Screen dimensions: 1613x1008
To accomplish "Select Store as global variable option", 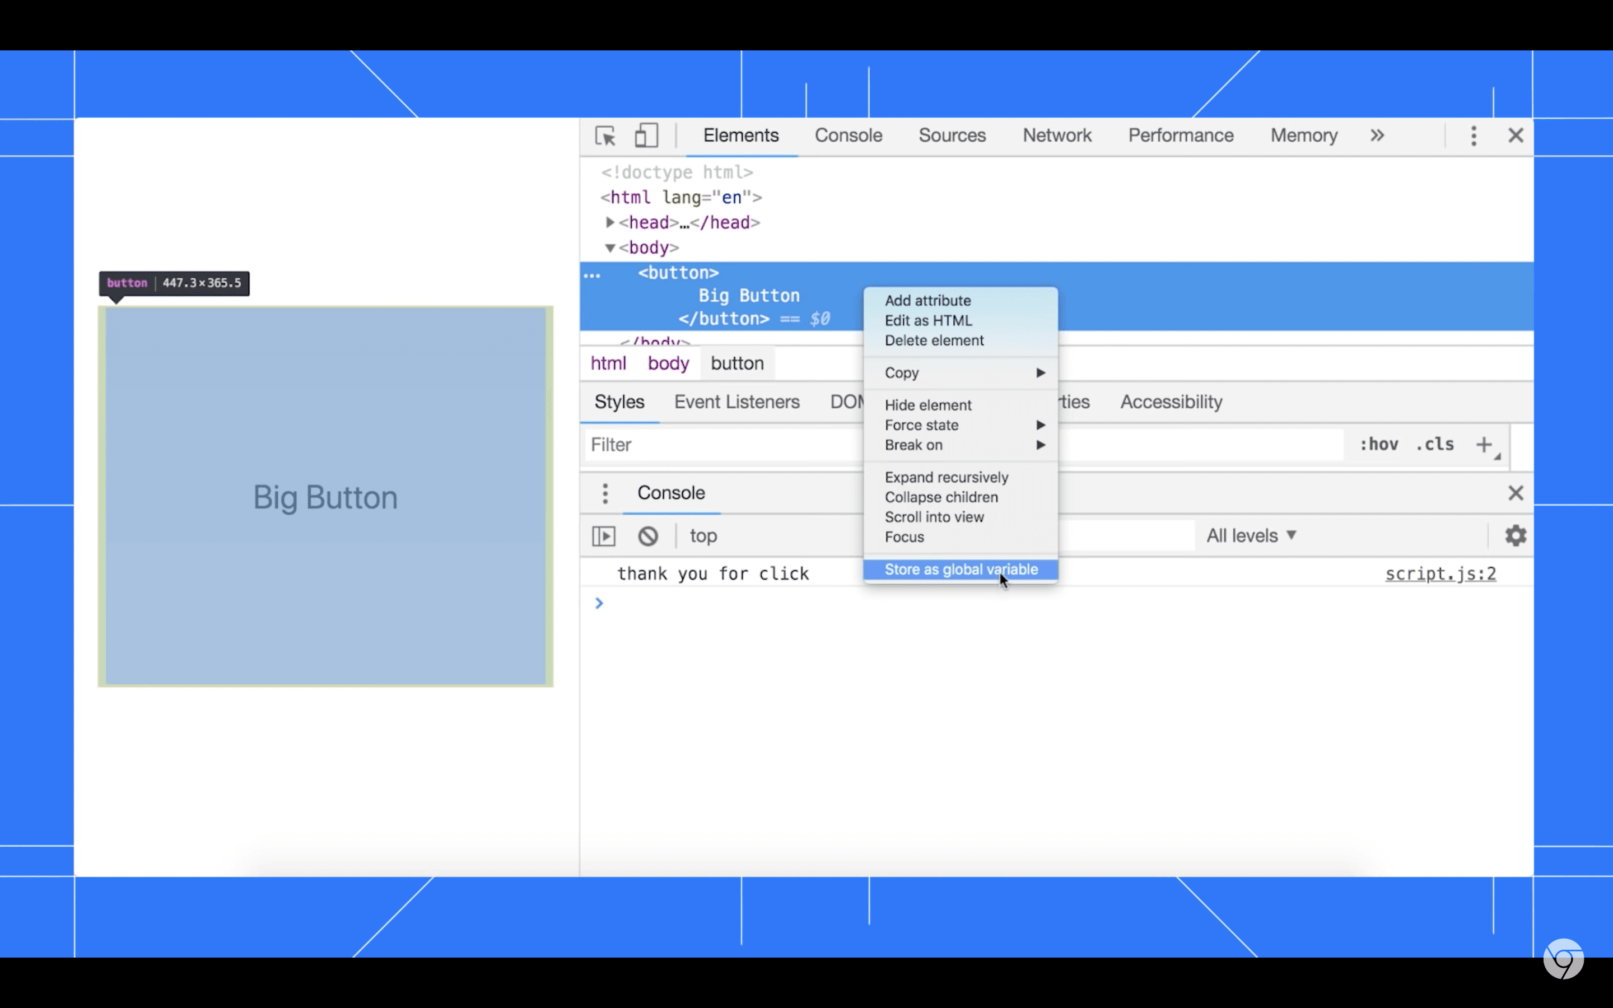I will point(961,569).
